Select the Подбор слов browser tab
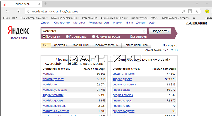The width and height of the screenshot is (212, 116). pos(22,4)
